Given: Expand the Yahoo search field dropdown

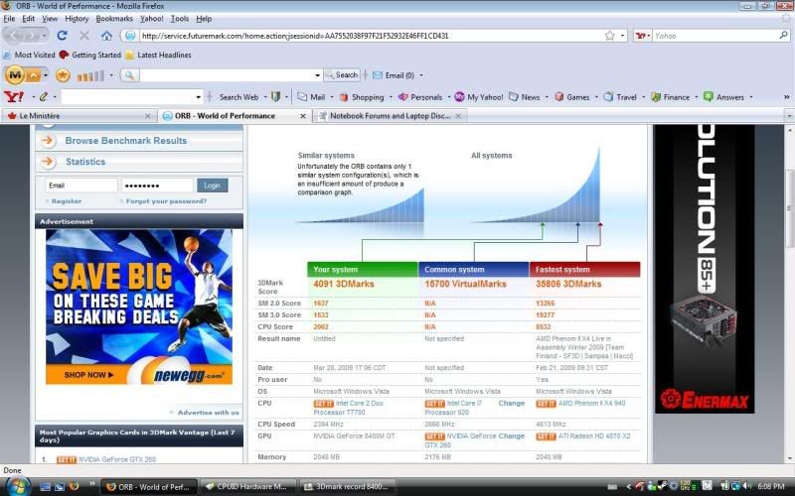Looking at the screenshot, I should pyautogui.click(x=198, y=96).
